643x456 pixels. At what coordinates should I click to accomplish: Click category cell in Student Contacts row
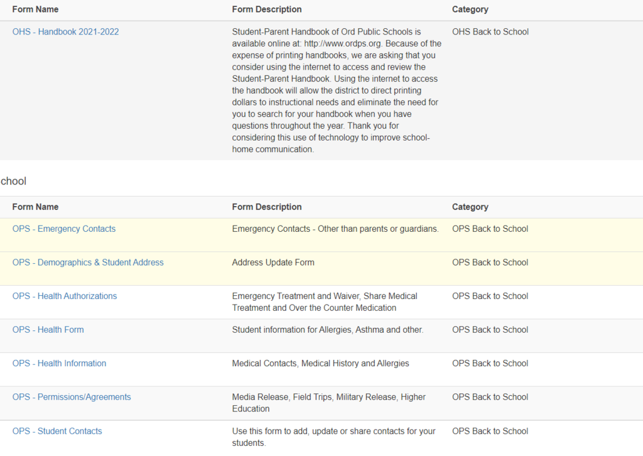coord(490,431)
